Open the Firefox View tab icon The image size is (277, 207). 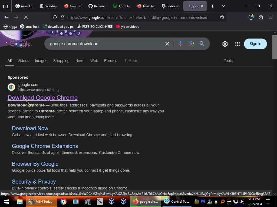click(x=5, y=6)
